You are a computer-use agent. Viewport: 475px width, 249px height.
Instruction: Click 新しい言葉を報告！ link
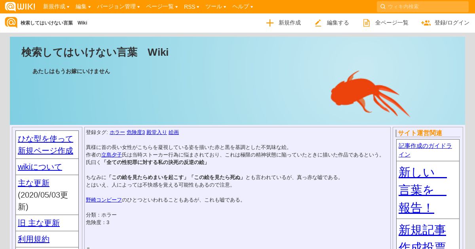click(423, 190)
